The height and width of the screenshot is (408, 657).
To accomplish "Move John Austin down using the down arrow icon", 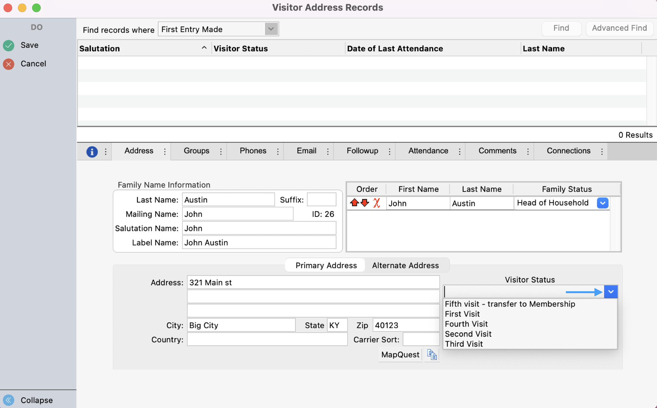I will 365,203.
